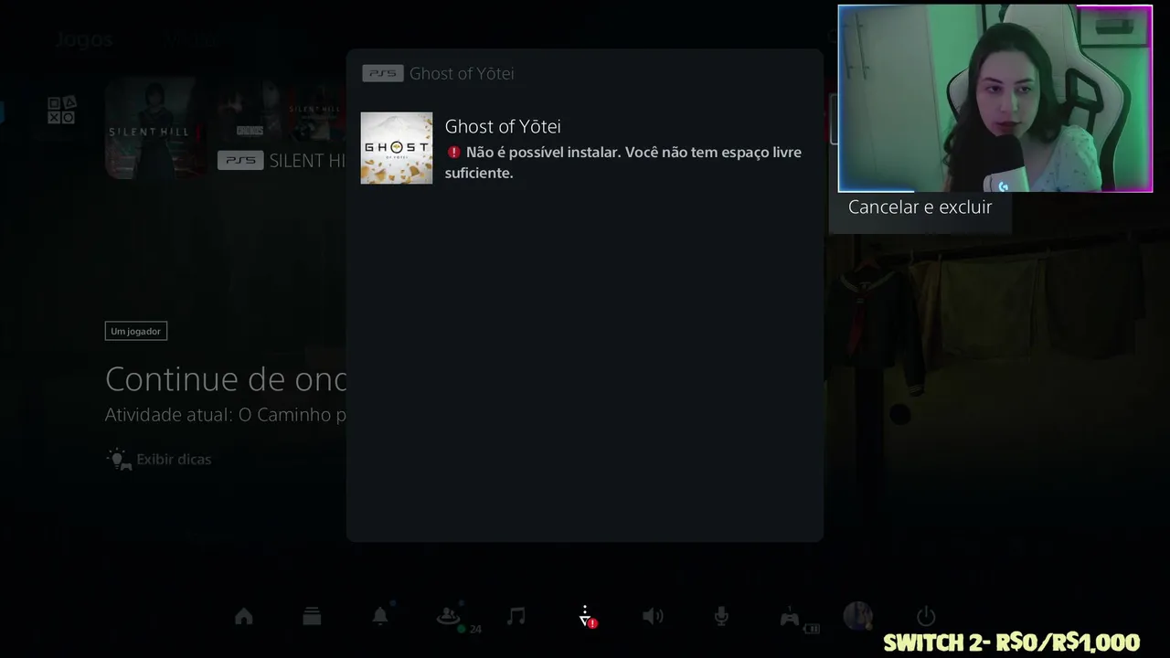The image size is (1170, 658).
Task: Select Cancelar e excluir option
Action: (920, 207)
